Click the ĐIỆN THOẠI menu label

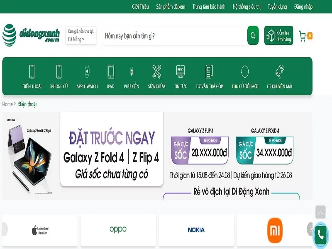pos(32,86)
